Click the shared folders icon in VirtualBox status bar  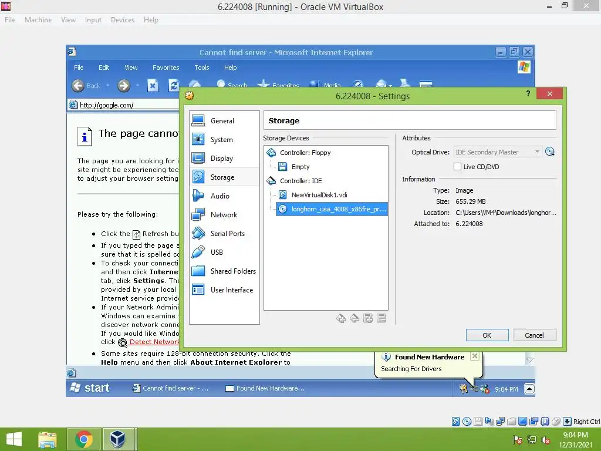(511, 422)
